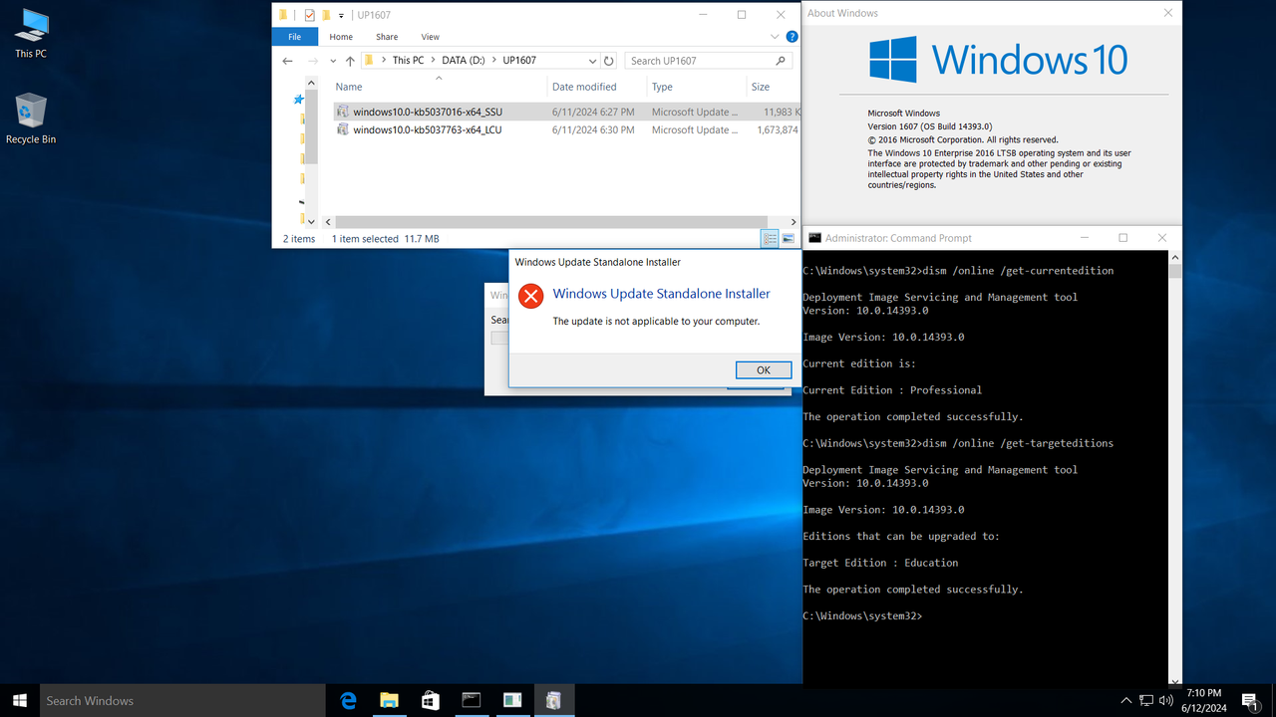Switch Explorer to Details view
Image resolution: width=1276 pixels, height=717 pixels.
coord(770,239)
